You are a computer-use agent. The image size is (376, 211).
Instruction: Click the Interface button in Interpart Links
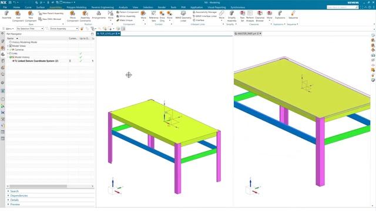click(x=199, y=20)
